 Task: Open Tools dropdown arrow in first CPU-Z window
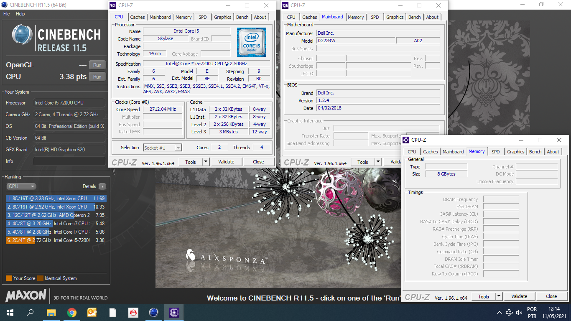(206, 162)
